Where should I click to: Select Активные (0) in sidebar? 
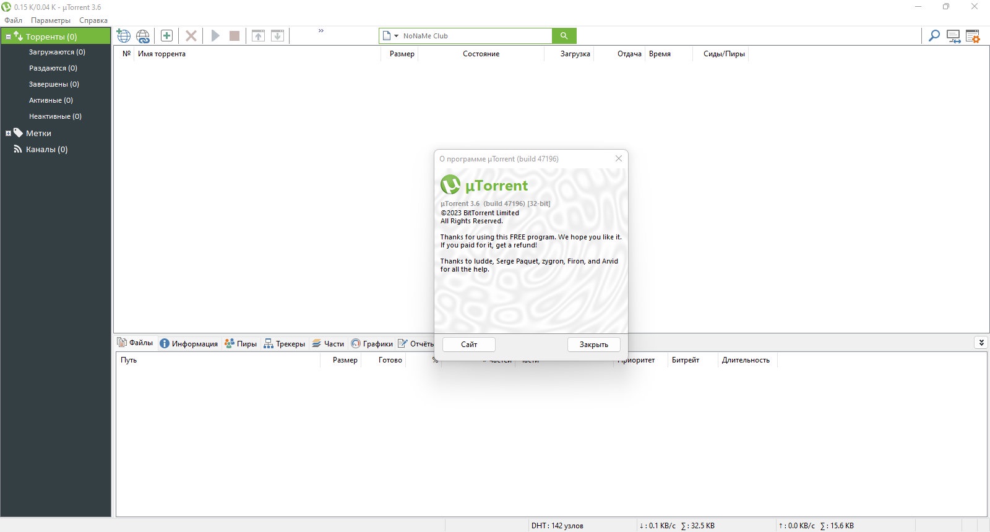pos(51,100)
